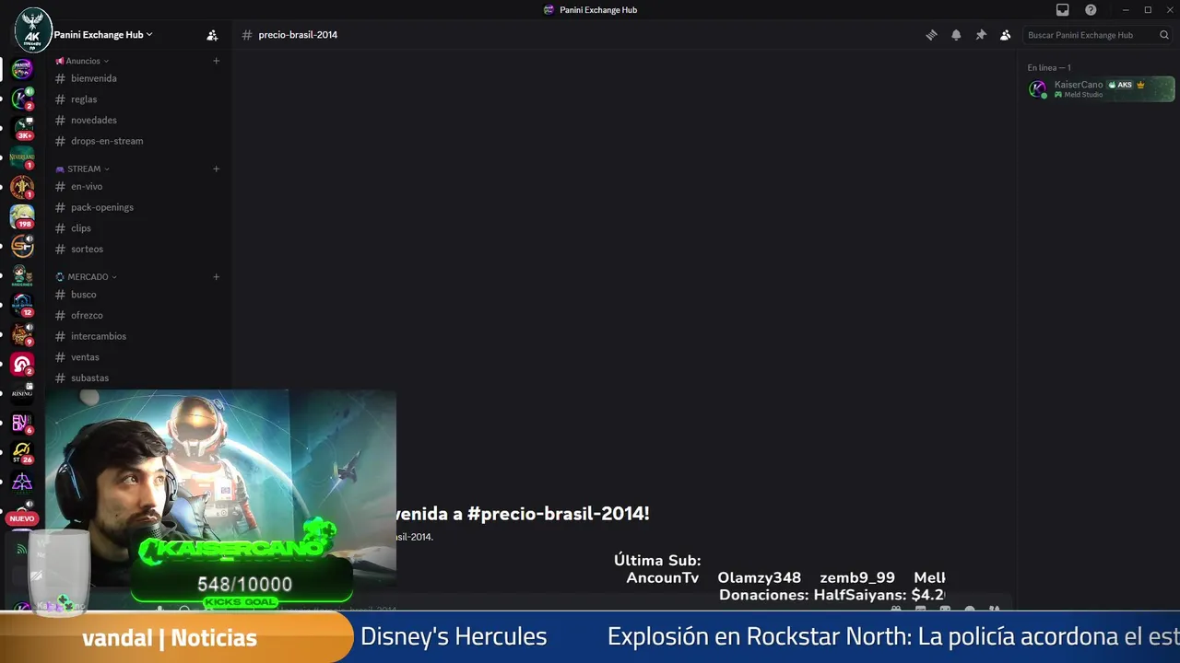
Task: Collapse the Anuncios category
Action: click(83, 61)
